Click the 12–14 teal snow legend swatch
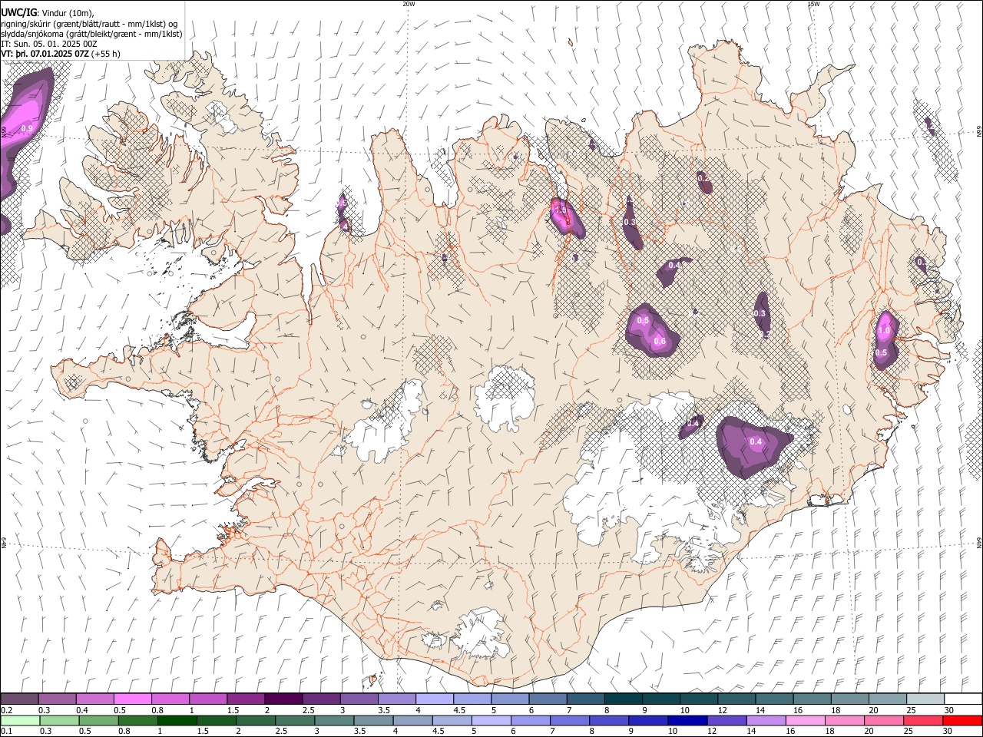This screenshot has height=737, width=983. click(x=736, y=699)
